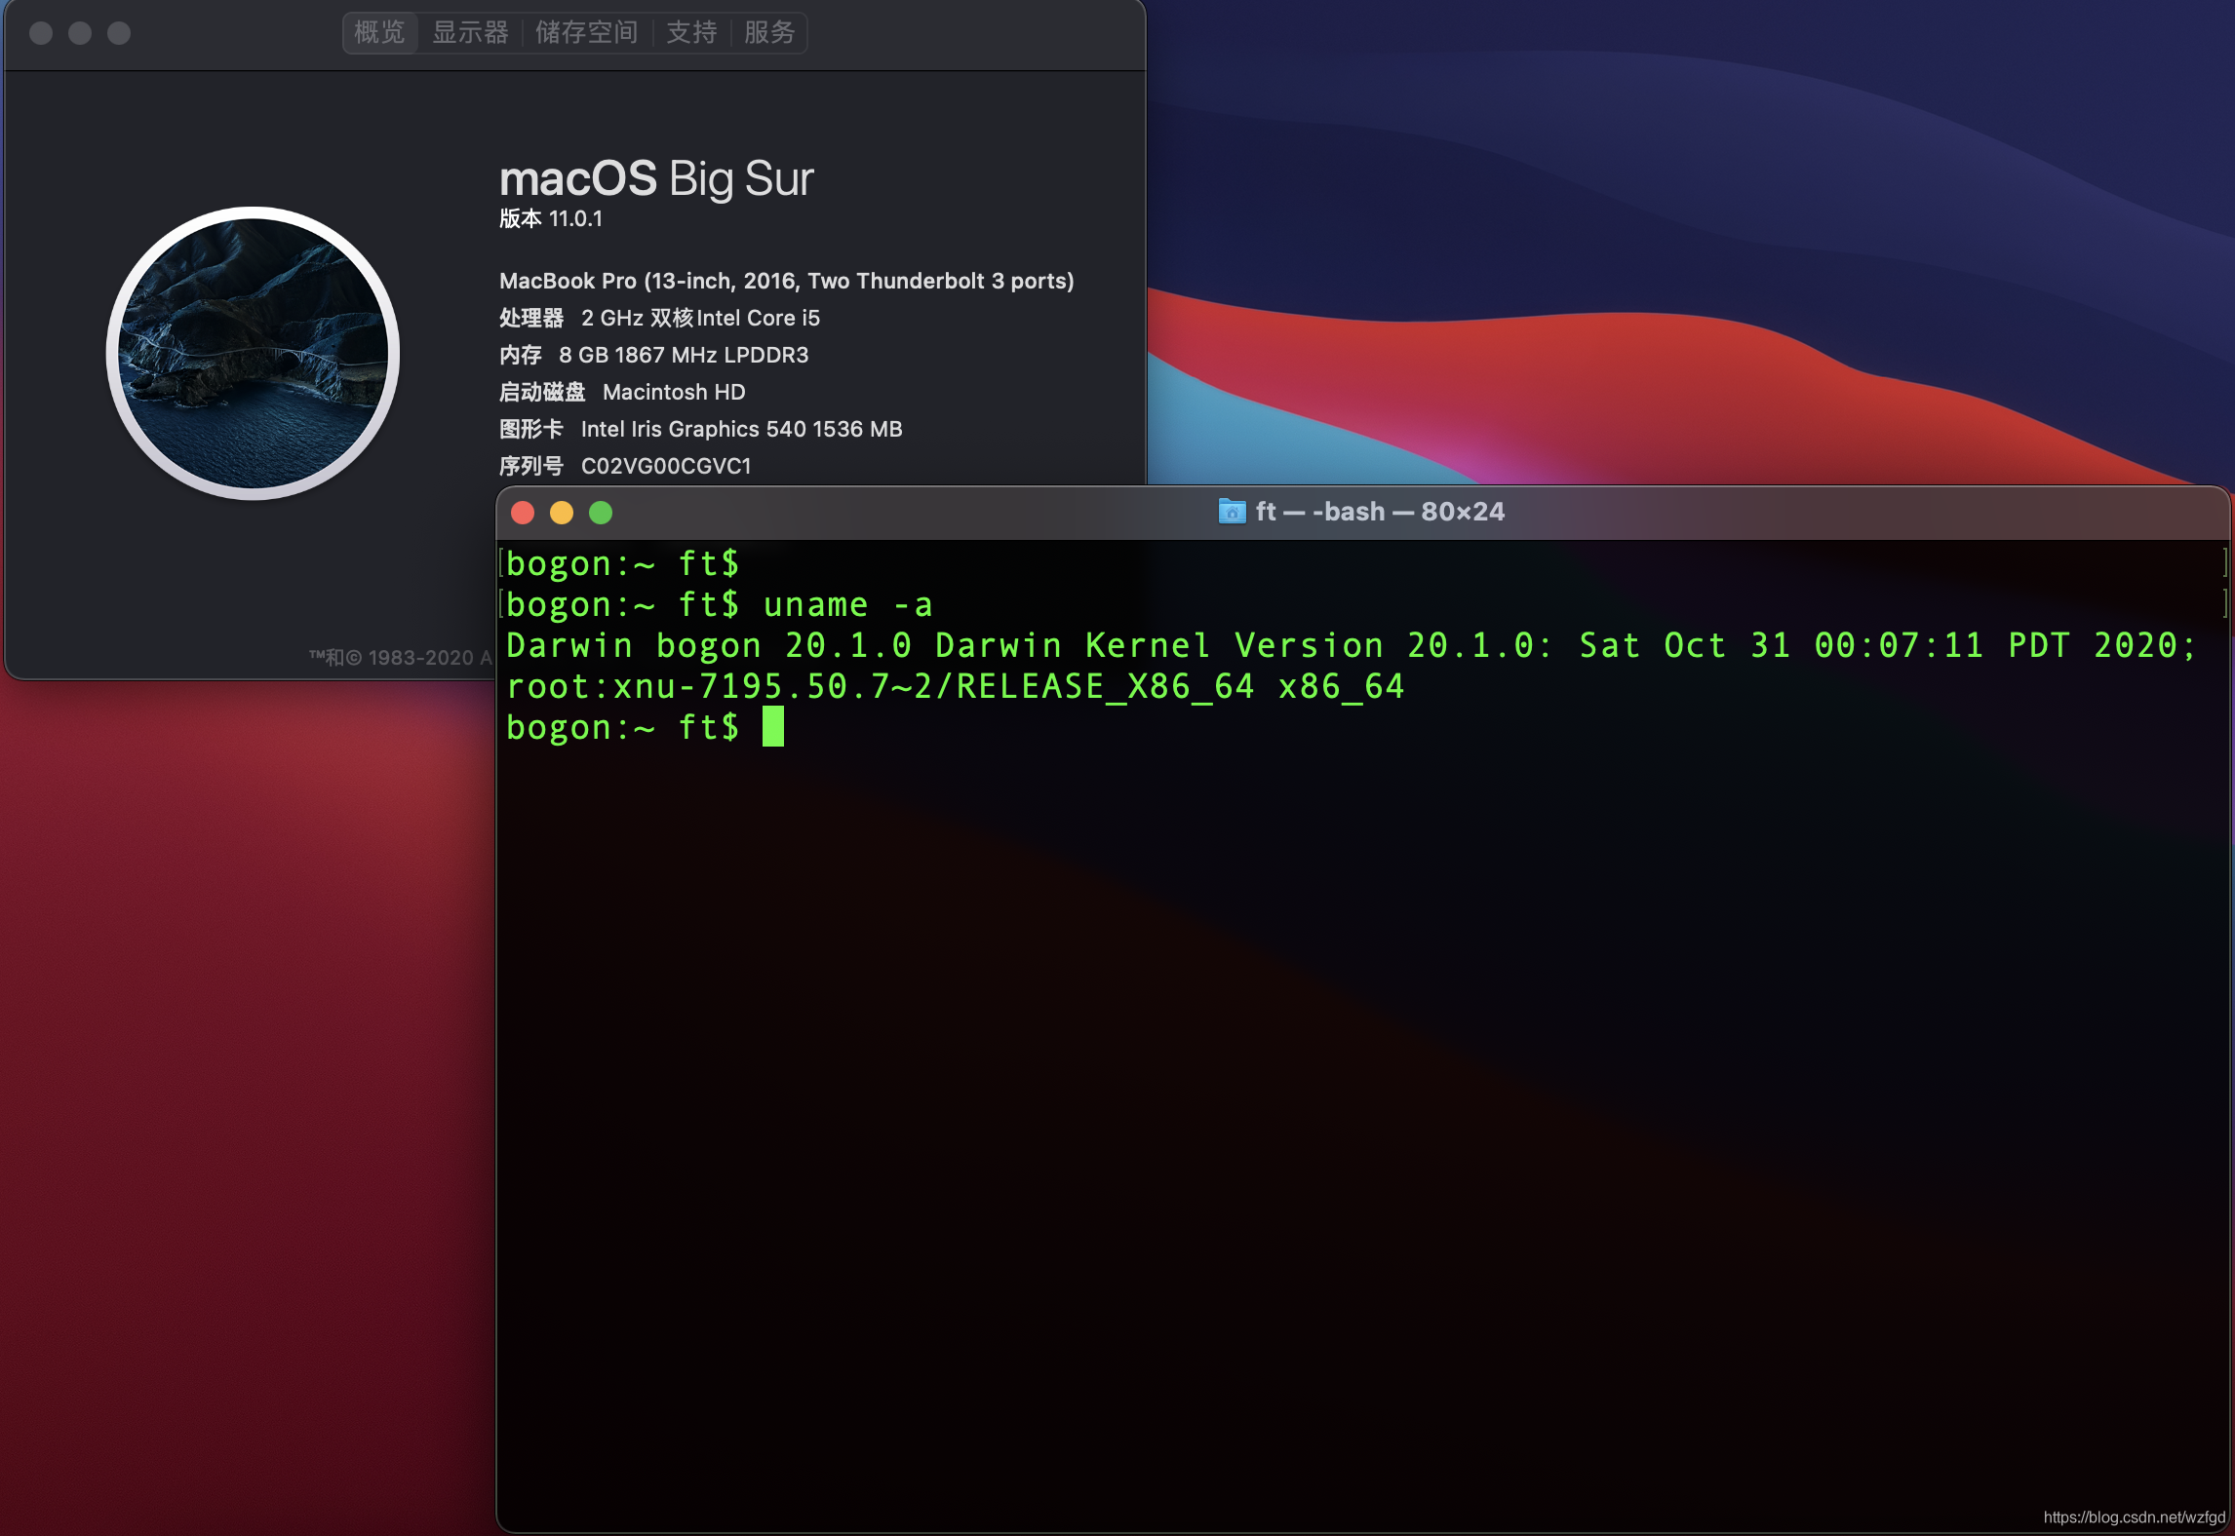Click the 'root:xnu-7195.50.7~2' output line
The height and width of the screenshot is (1536, 2235).
pyautogui.click(x=955, y=687)
